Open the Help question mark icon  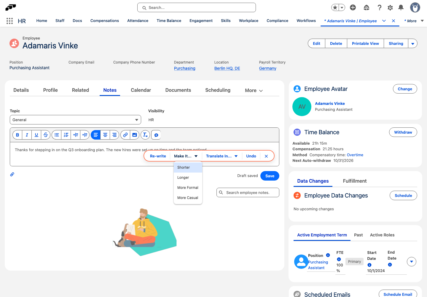379,7
